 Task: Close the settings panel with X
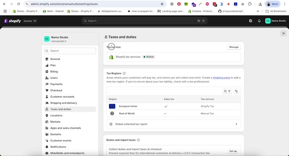[x=284, y=33]
